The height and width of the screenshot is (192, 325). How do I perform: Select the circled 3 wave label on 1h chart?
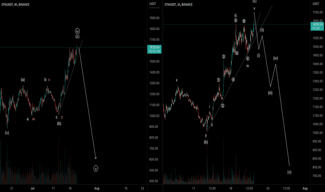(x=224, y=57)
